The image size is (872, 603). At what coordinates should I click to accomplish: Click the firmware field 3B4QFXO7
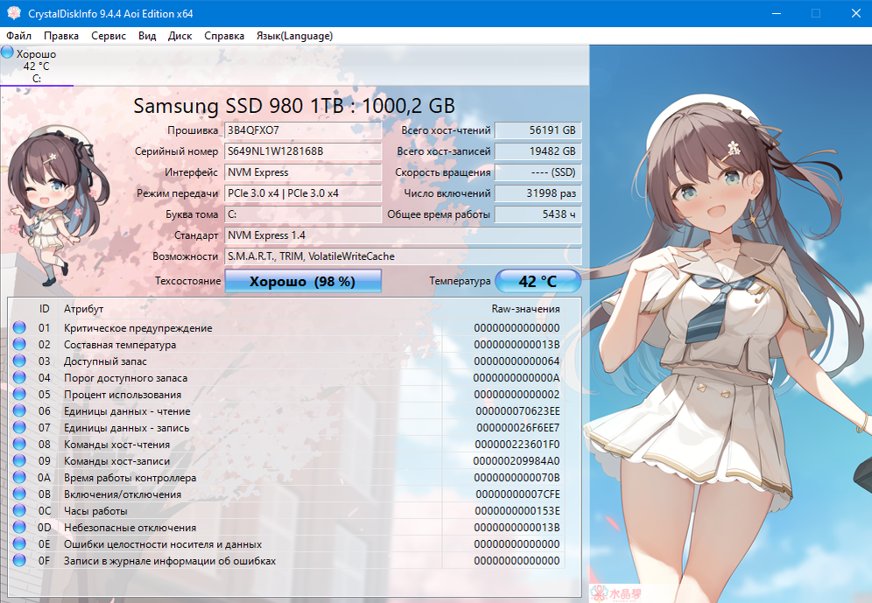click(303, 130)
